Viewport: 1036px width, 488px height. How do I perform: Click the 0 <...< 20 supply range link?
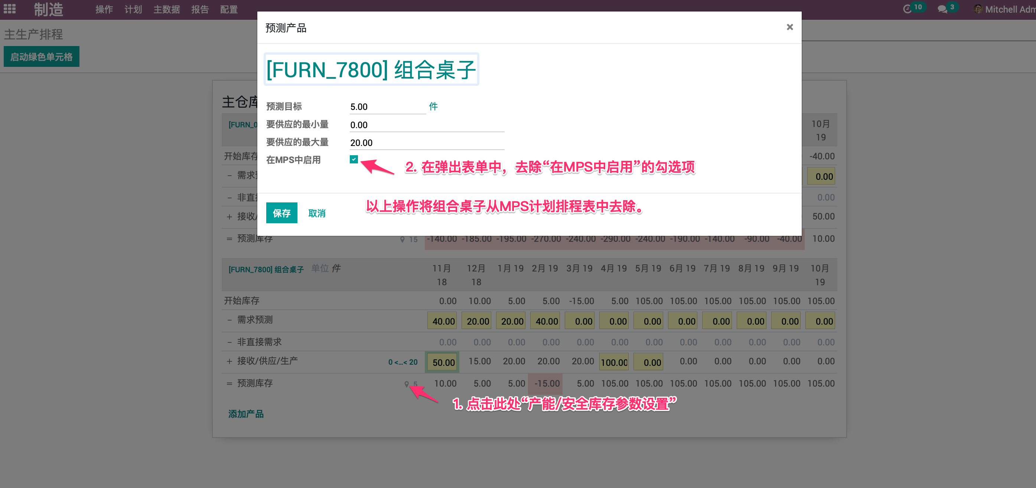click(403, 362)
